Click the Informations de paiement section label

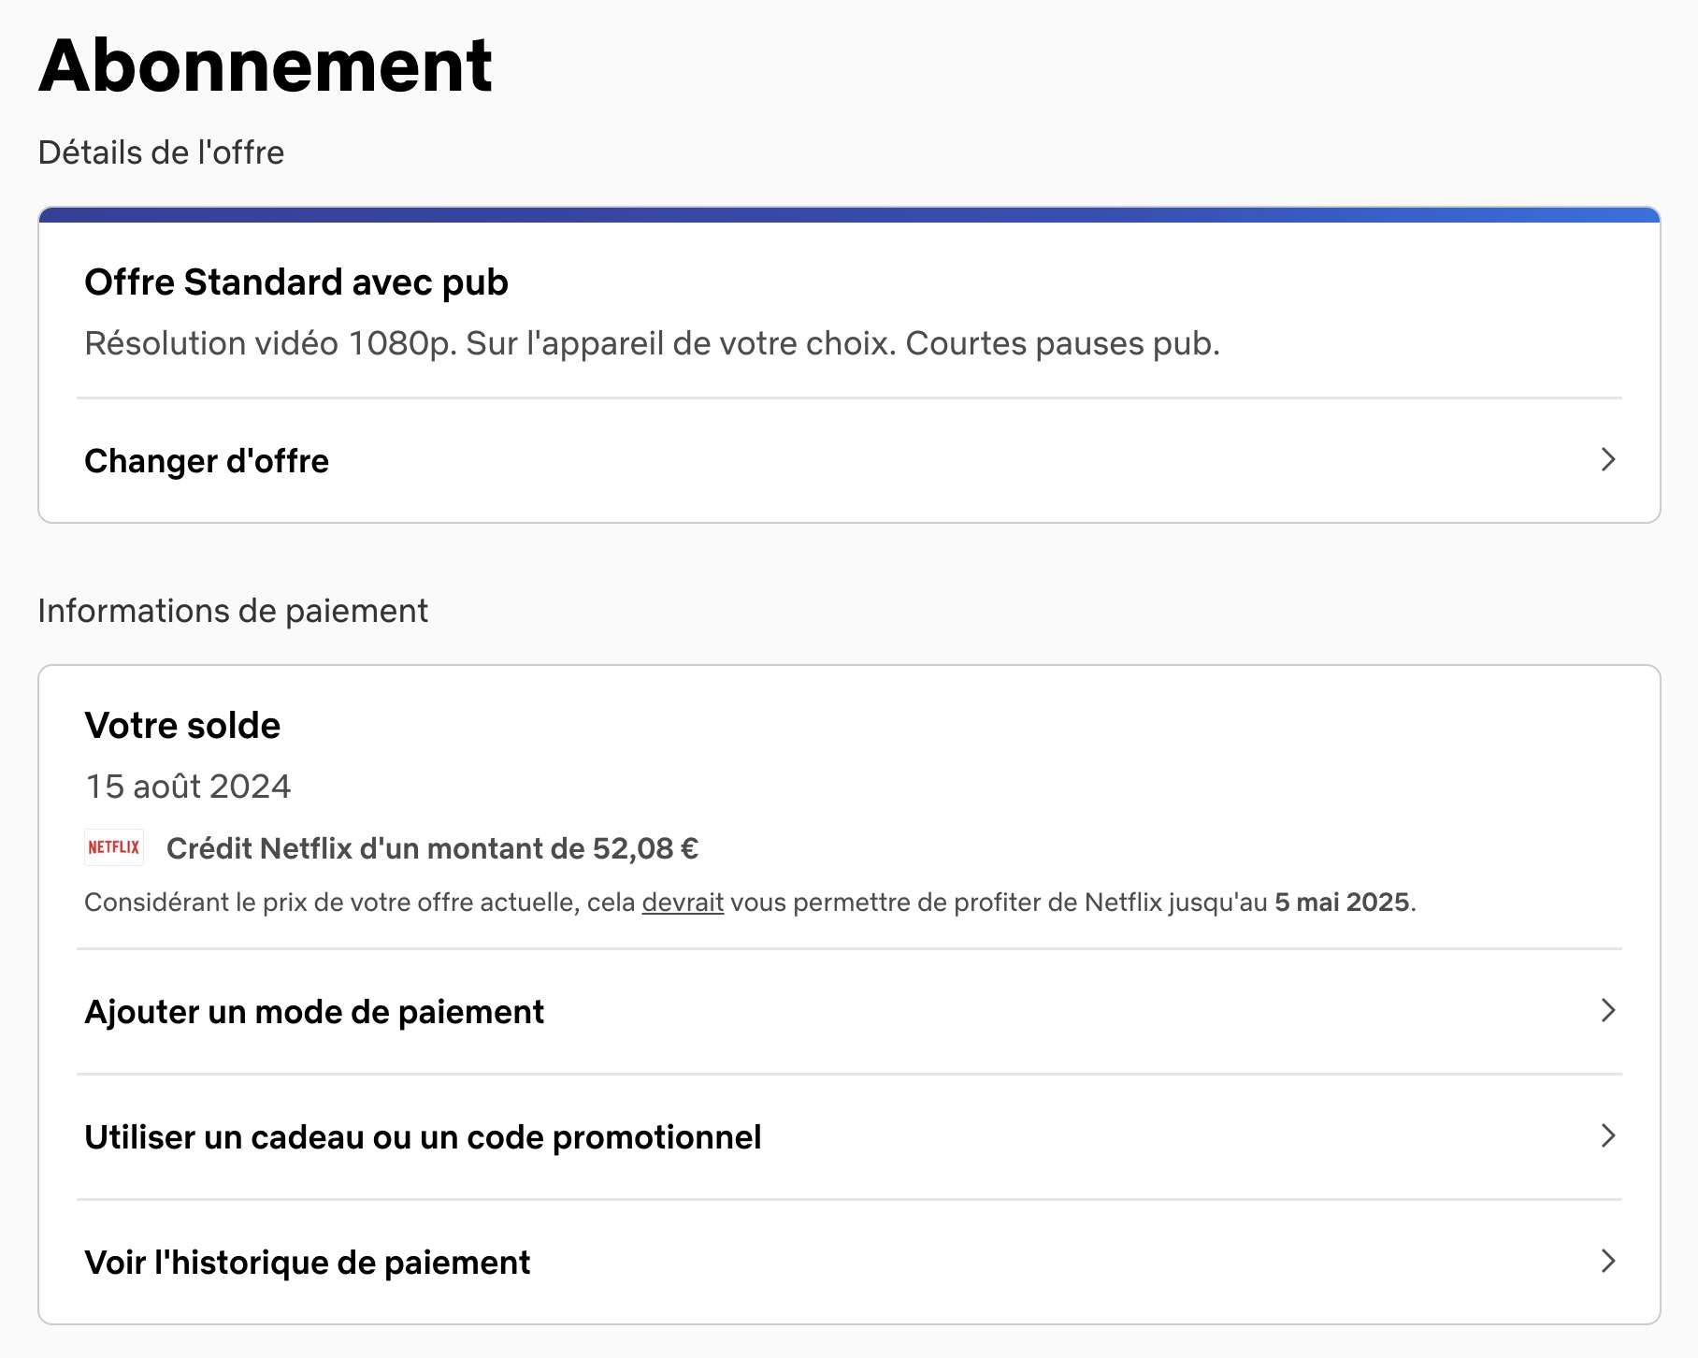coord(233,611)
